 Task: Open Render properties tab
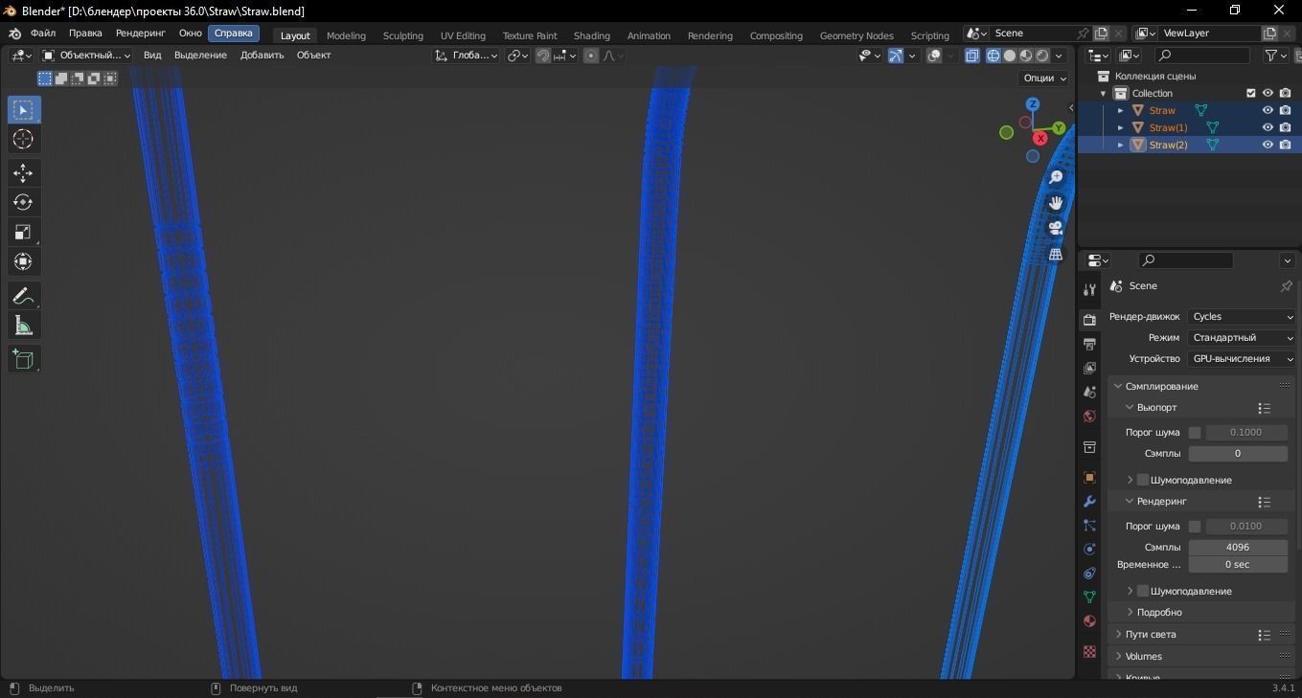coord(1089,320)
